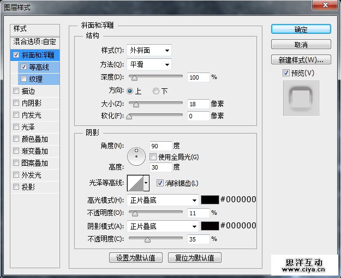The height and width of the screenshot is (278, 341).
Task: Uncheck the 斜面和浮雕 checkbox
Action: pyautogui.click(x=16, y=55)
